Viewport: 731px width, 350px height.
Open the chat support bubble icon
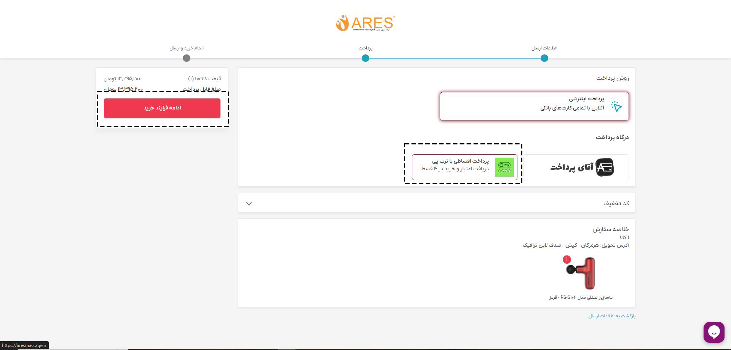tap(713, 332)
